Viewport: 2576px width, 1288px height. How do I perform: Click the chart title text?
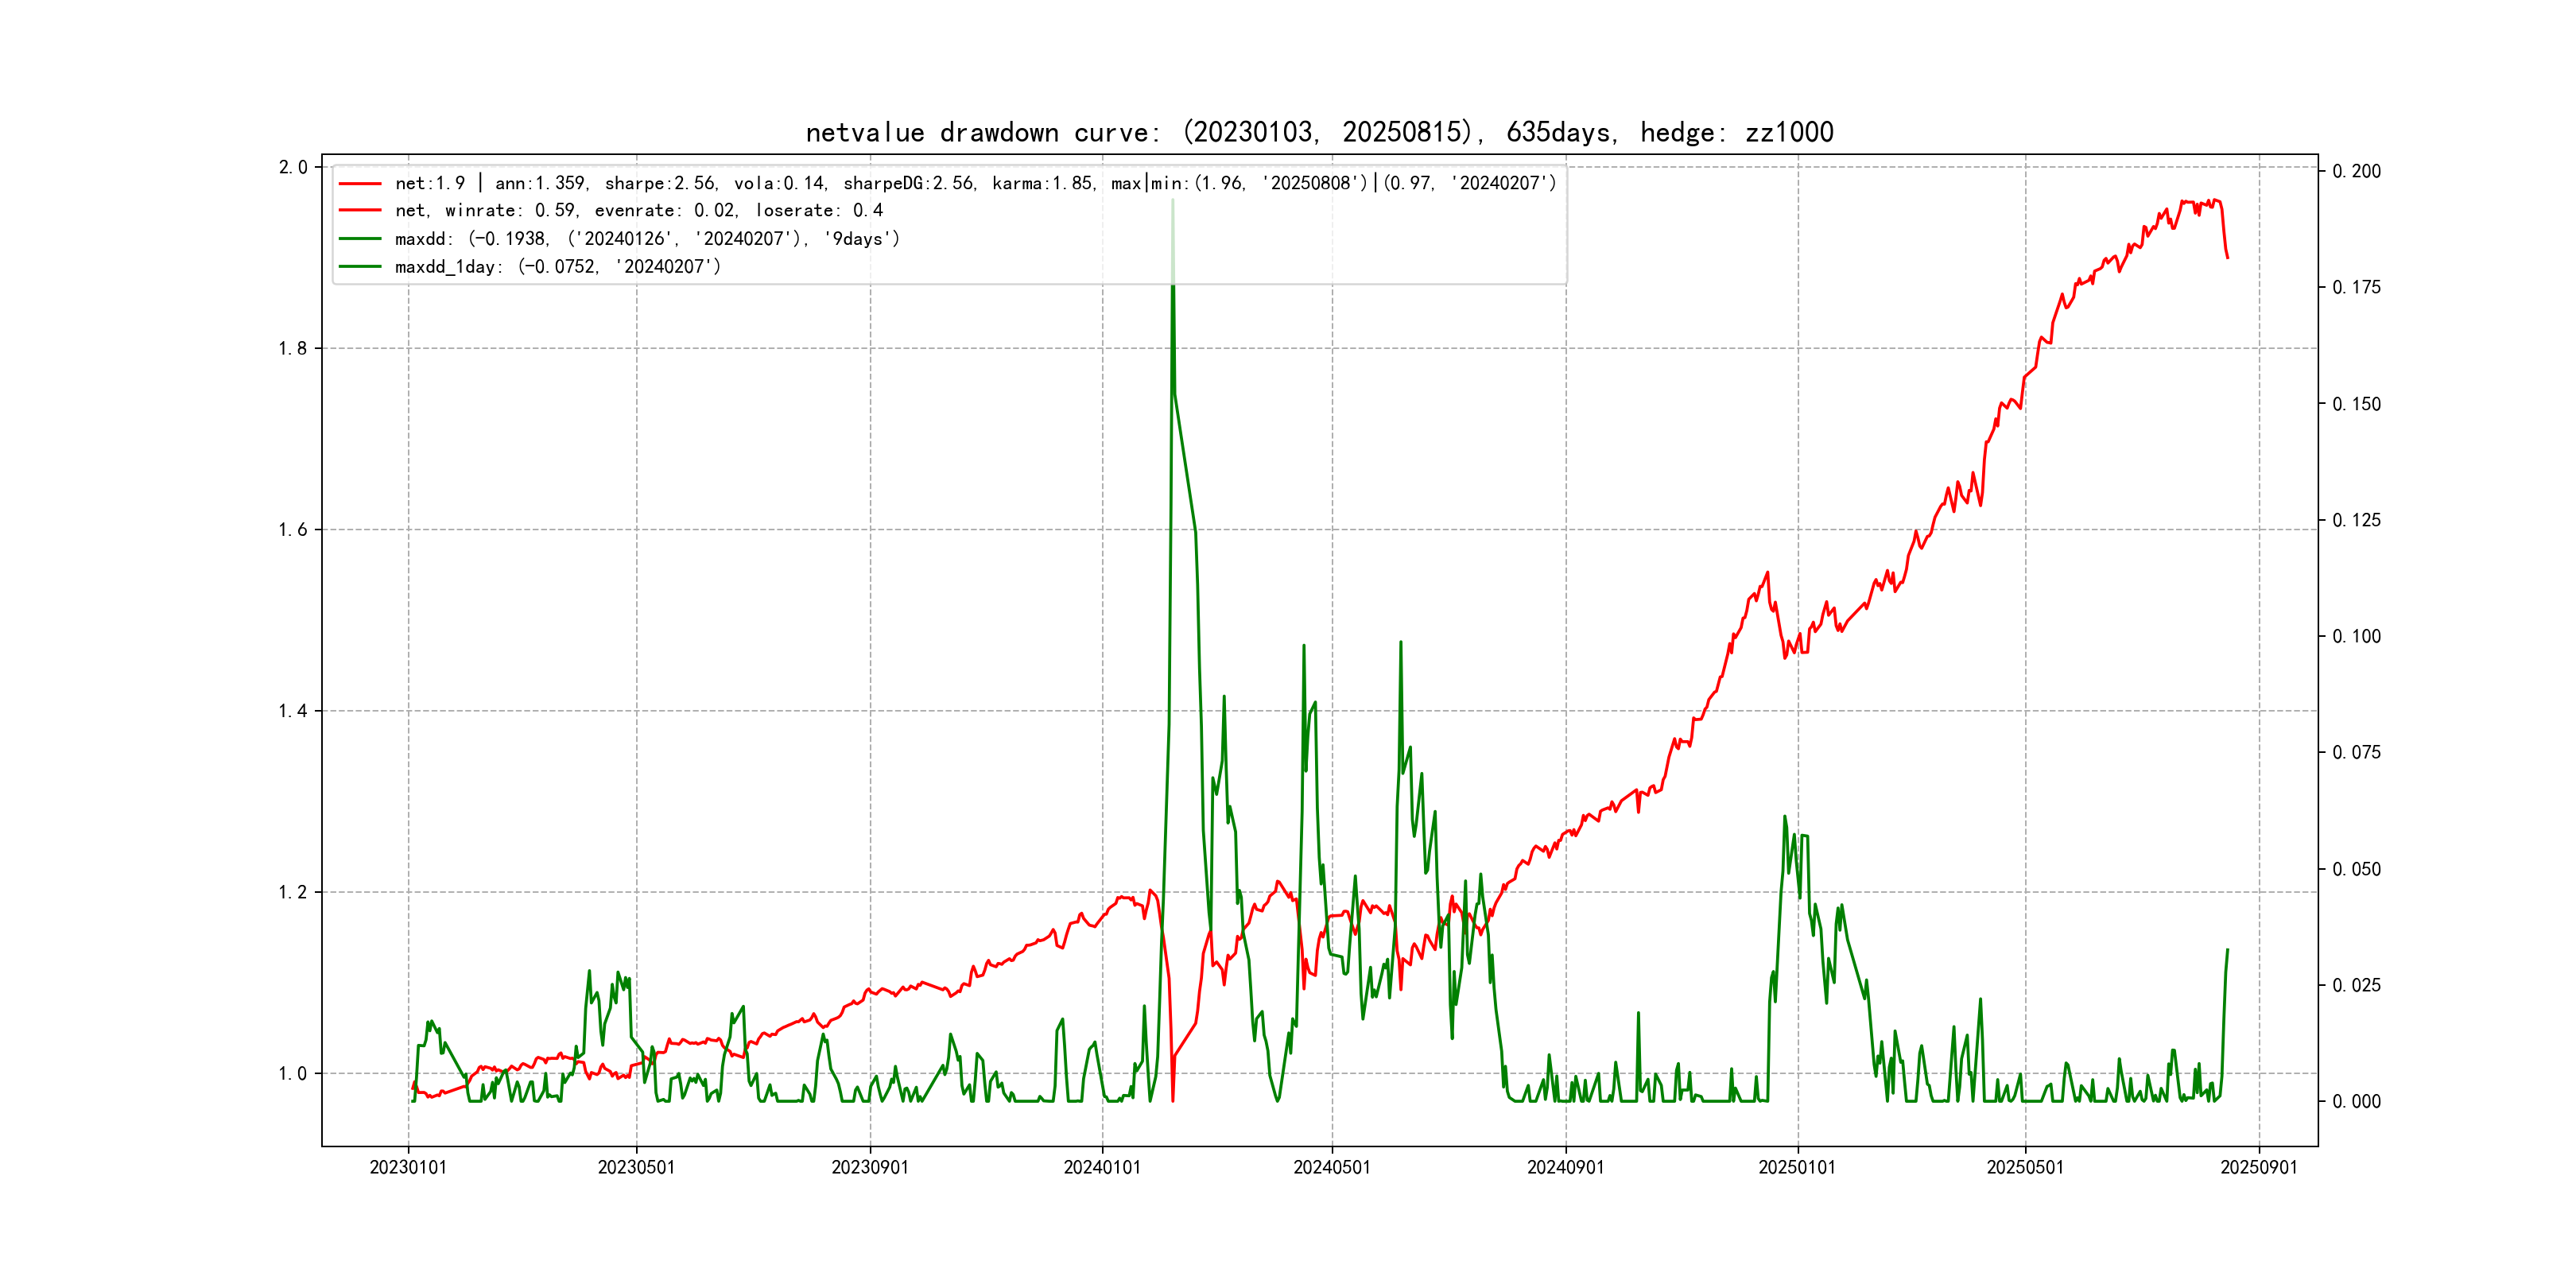(x=1319, y=132)
